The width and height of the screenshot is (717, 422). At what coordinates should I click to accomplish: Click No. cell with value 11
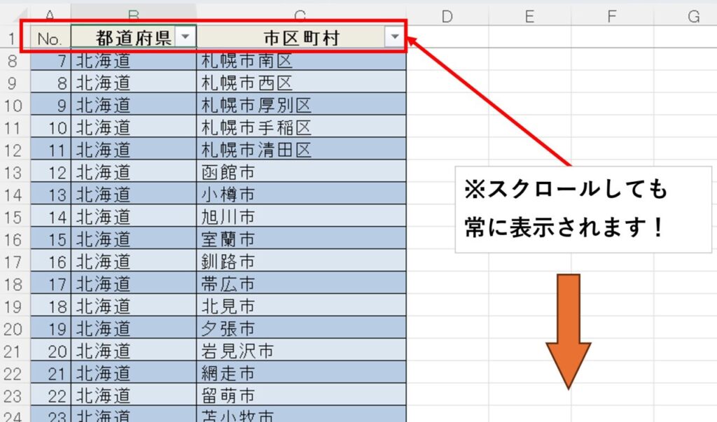(50, 150)
